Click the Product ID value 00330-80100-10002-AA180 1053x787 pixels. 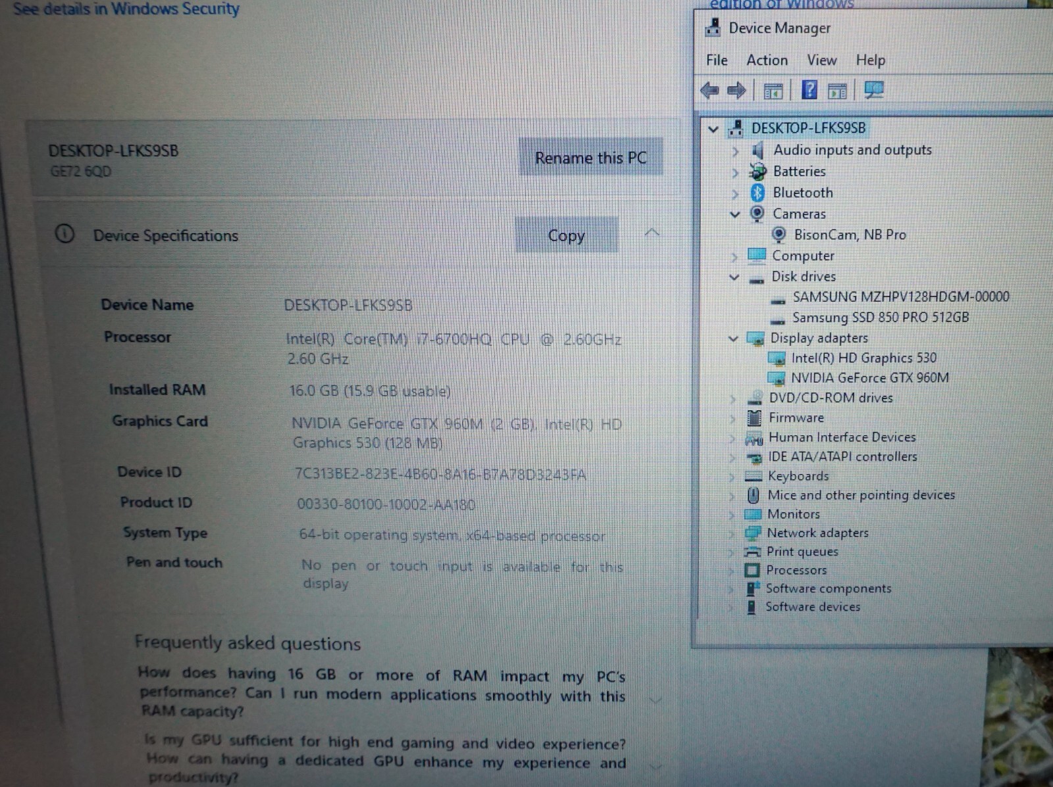click(x=386, y=505)
